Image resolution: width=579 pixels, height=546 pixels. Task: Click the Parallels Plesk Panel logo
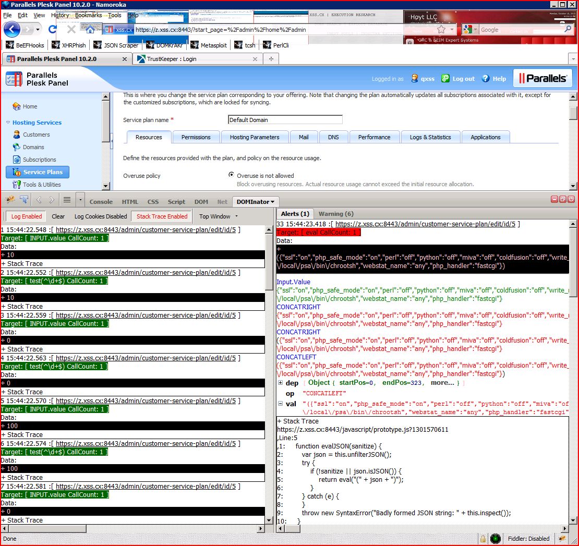point(37,79)
